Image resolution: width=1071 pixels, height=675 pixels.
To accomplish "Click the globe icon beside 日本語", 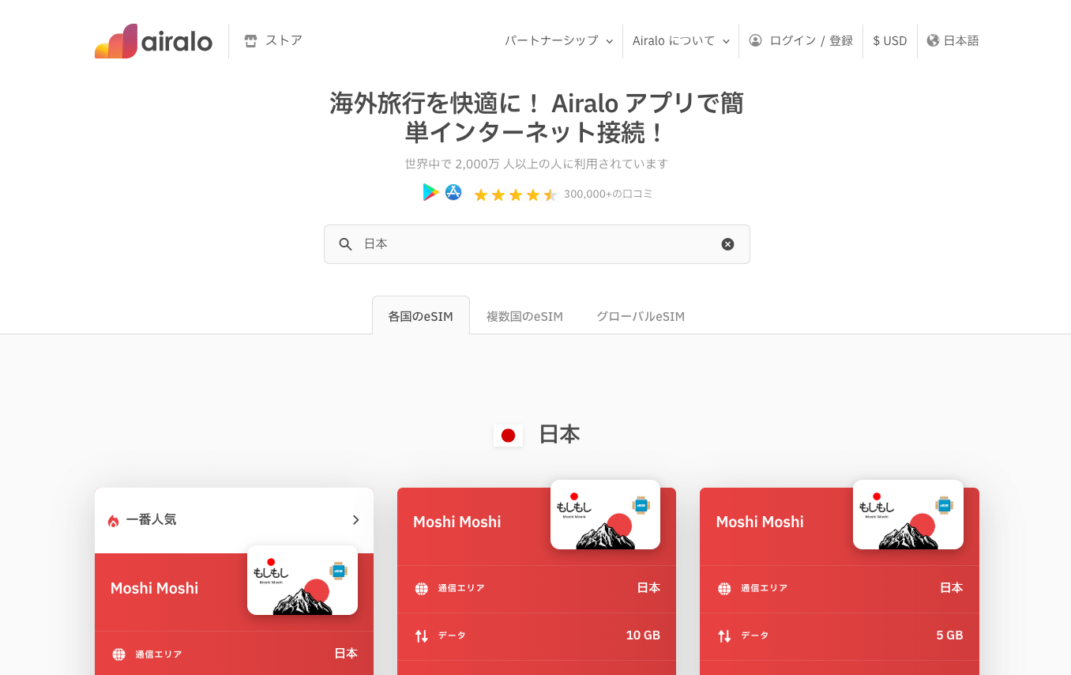I will click(933, 40).
